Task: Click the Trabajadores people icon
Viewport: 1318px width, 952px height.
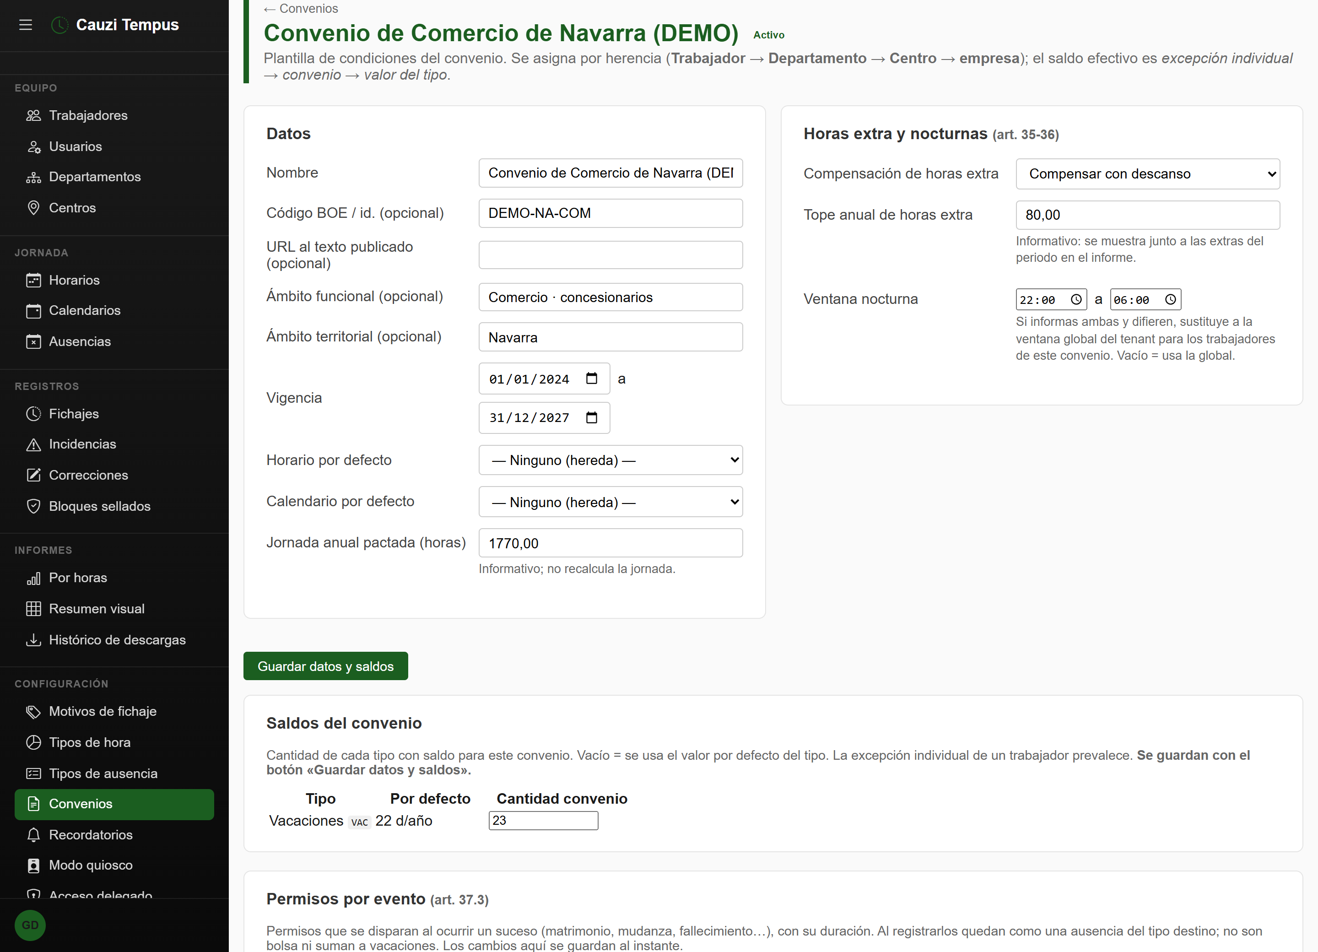Action: tap(34, 115)
